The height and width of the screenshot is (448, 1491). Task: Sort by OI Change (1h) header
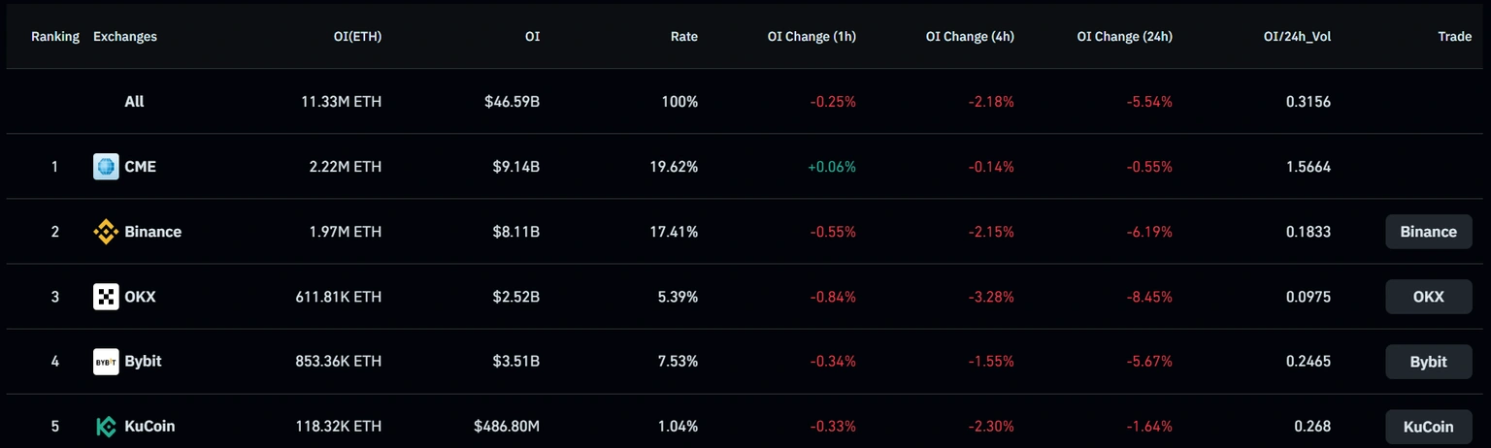pos(812,37)
